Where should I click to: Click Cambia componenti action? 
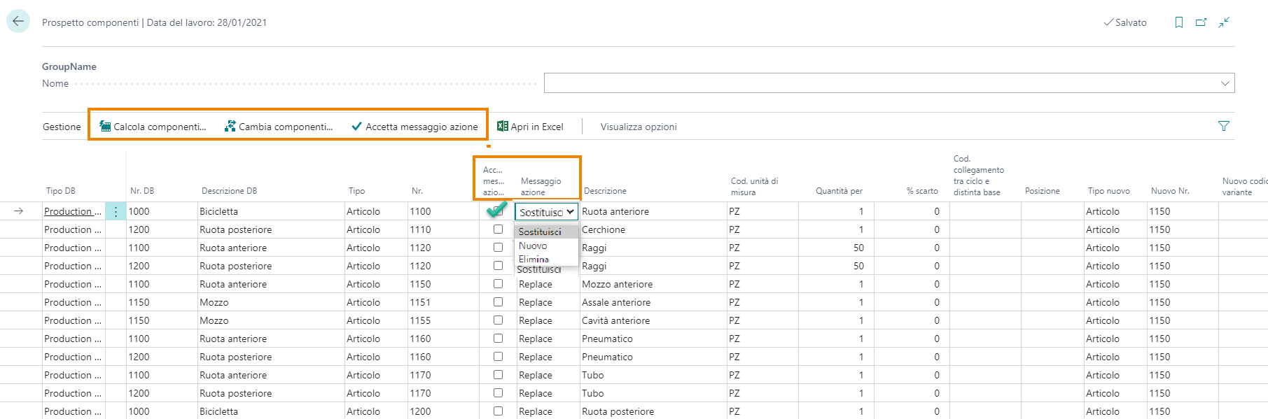pos(279,127)
